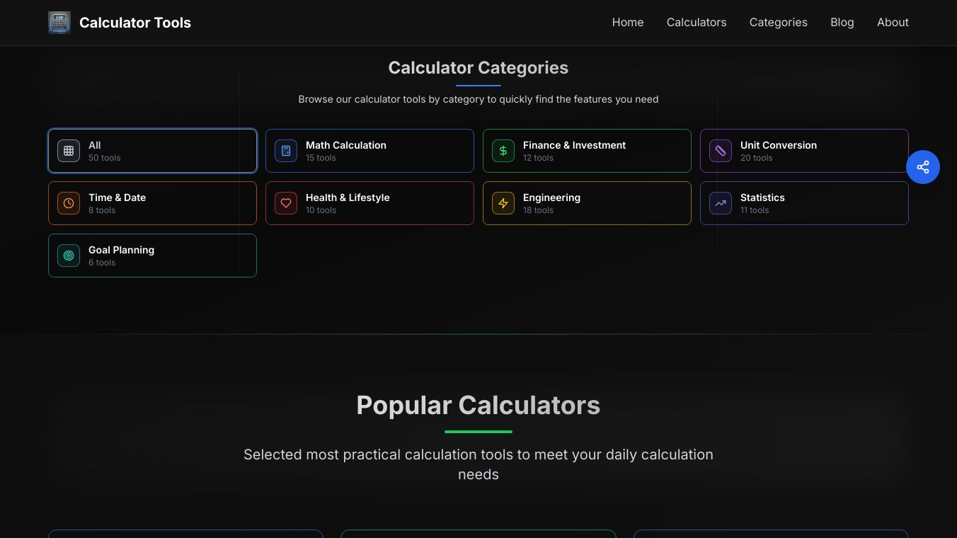Screen dimensions: 957x538
Task: Open the About page link
Action: tap(893, 23)
